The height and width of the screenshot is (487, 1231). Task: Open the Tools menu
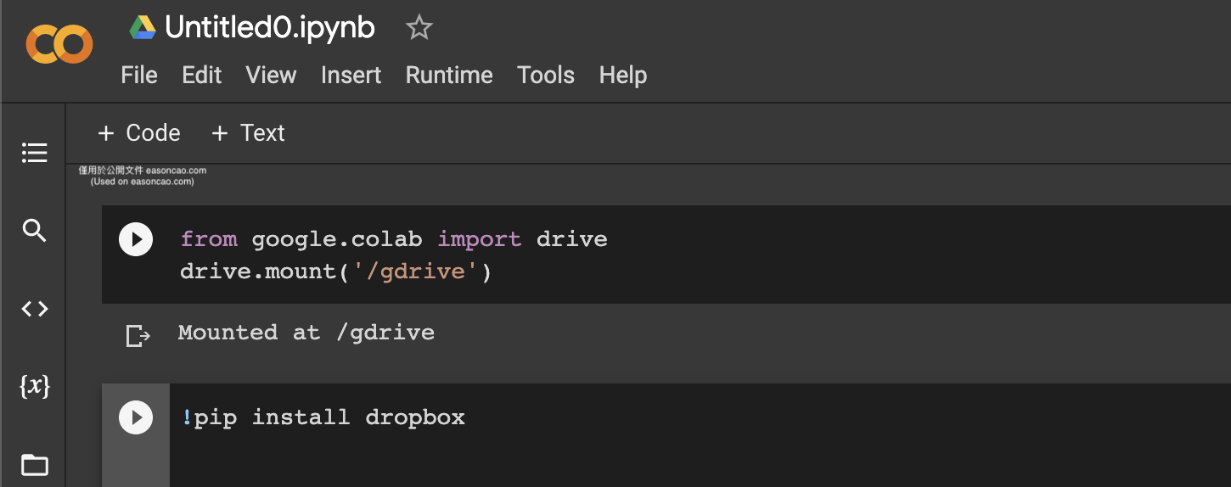tap(546, 76)
